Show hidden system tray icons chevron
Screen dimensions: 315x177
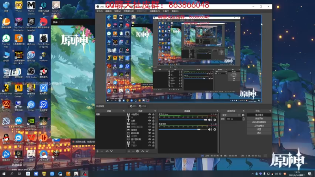[252, 174]
